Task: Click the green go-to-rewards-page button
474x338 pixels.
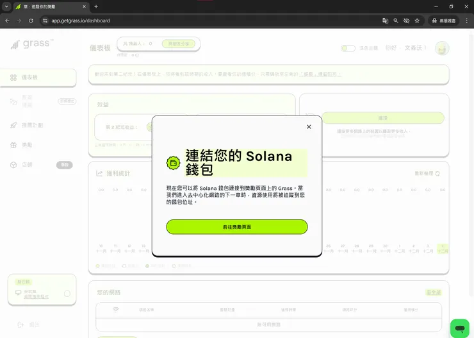Action: click(x=237, y=227)
